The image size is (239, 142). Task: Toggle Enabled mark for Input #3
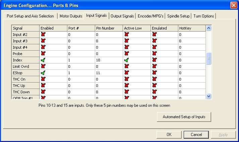point(43,41)
